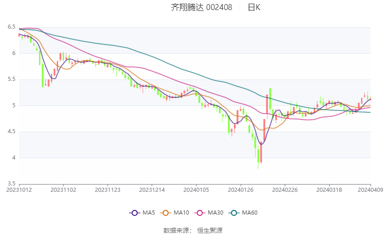Click the 4 y-axis price label
The image size is (386, 235).
(14, 157)
